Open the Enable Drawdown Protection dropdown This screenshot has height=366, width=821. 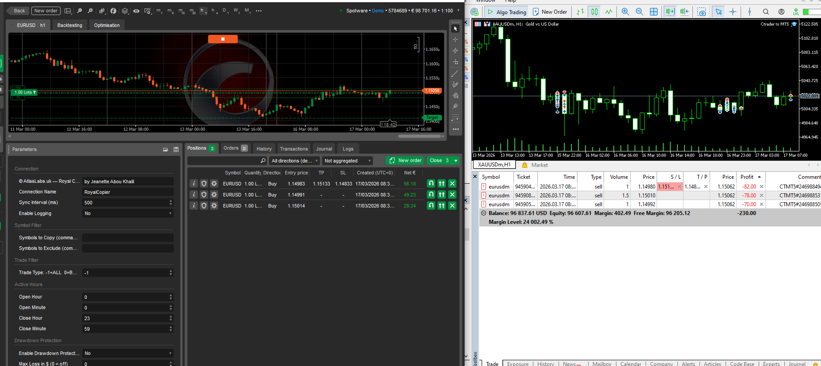[x=128, y=353]
